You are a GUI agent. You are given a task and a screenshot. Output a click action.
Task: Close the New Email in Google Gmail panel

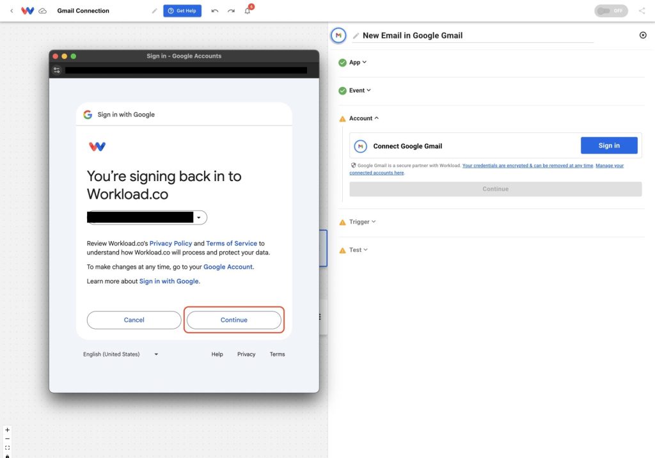(x=643, y=35)
